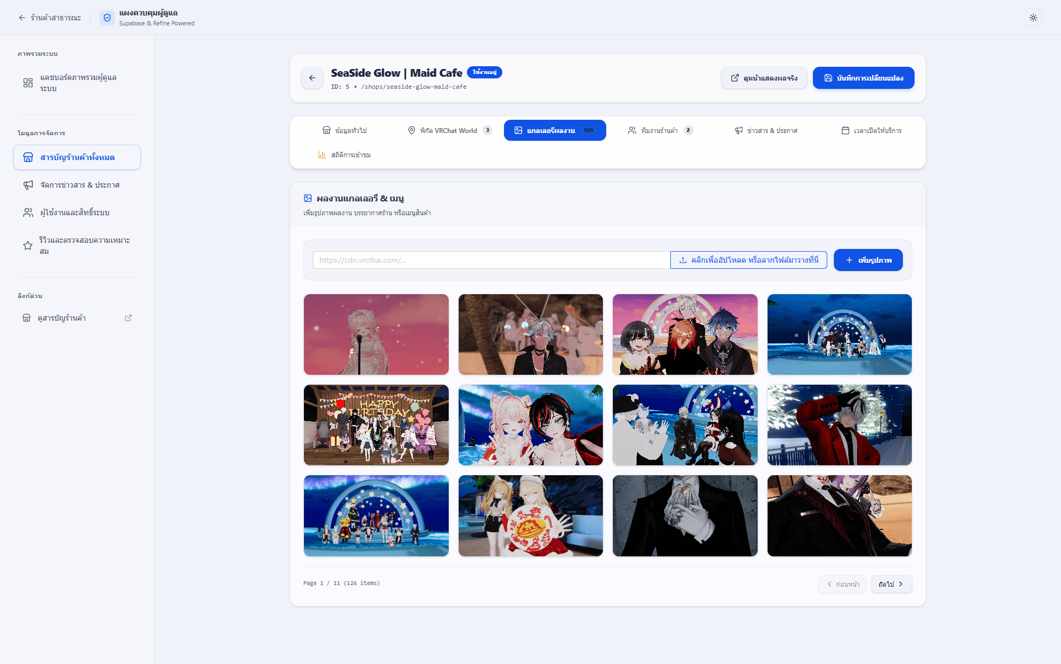Click the back arrow beside SeaSide Glow title
The width and height of the screenshot is (1061, 664).
312,78
